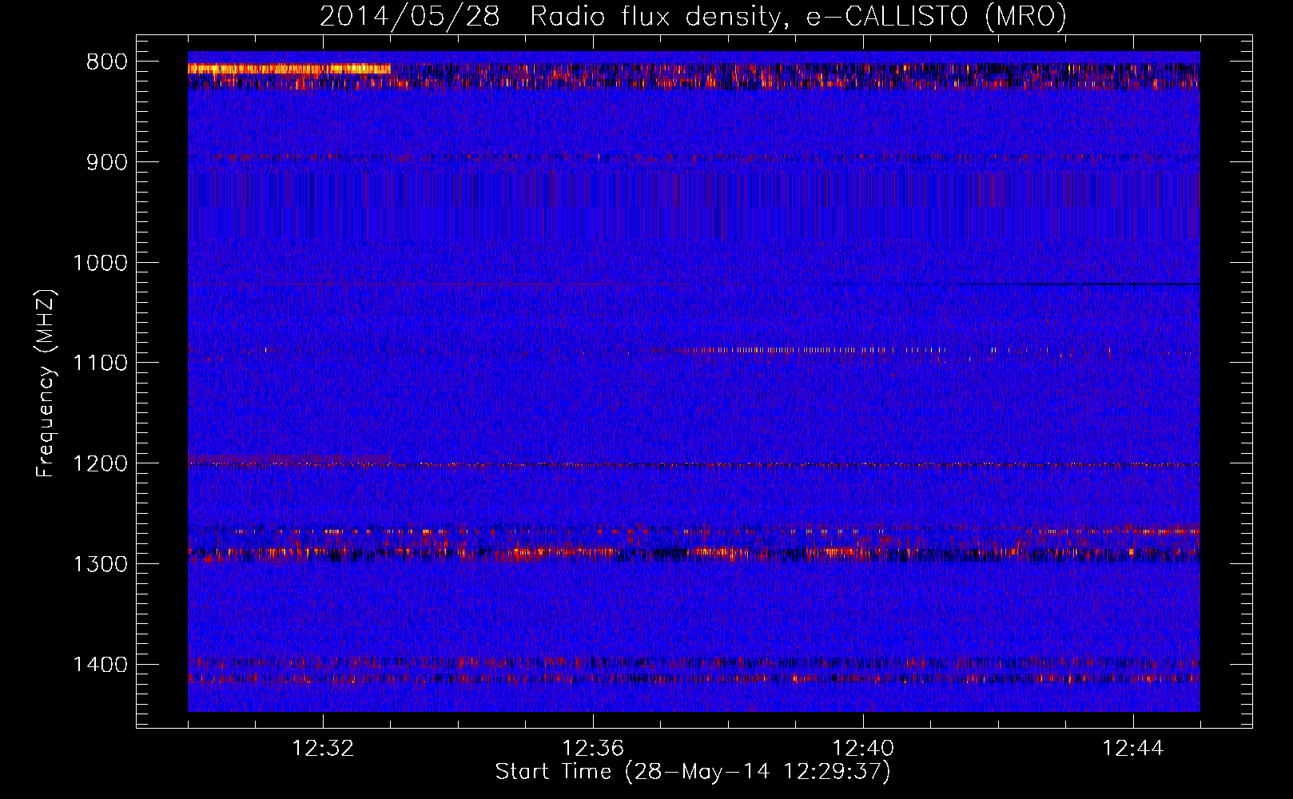Viewport: 1293px width, 799px height.
Task: Click the 12:40 time tick label
Action: 863,749
